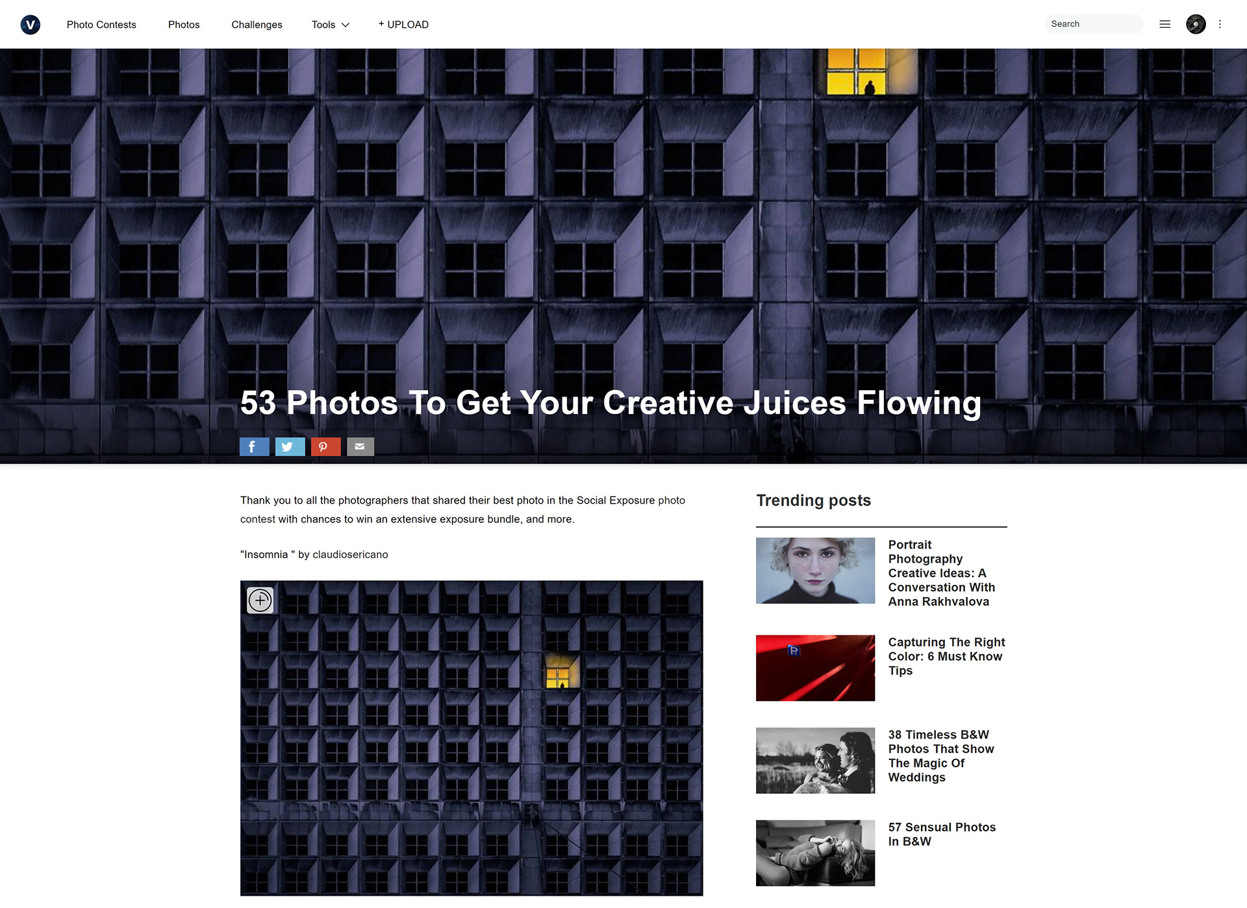Visit claudiosericano's profile link

[350, 554]
